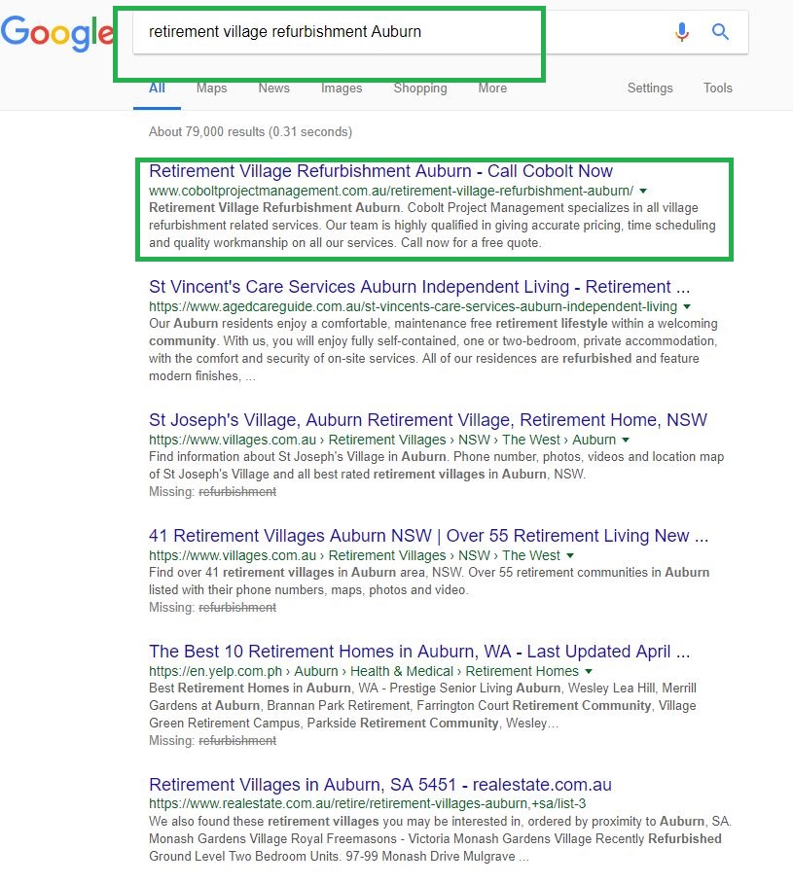This screenshot has height=884, width=793.
Task: Click the agedcareguide.com.au URL text
Action: pyautogui.click(x=413, y=306)
